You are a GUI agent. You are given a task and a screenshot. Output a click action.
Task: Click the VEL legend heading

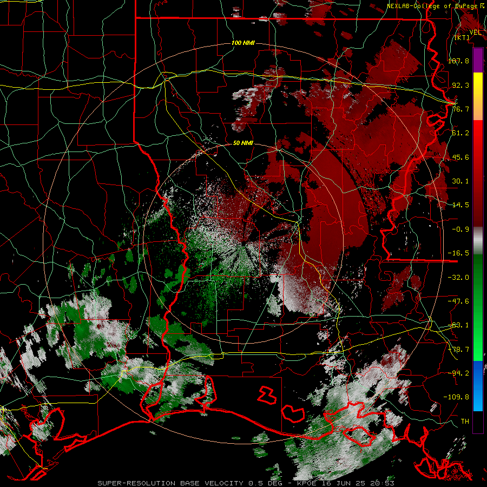coord(475,32)
